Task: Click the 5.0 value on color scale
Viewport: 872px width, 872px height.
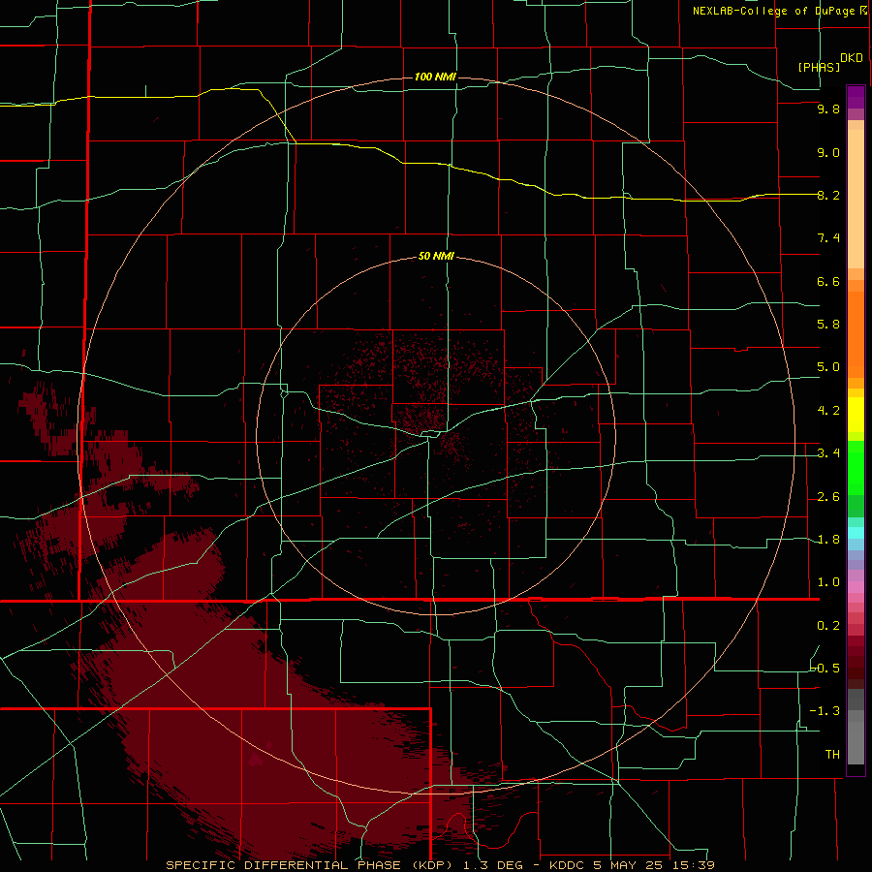Action: pyautogui.click(x=828, y=367)
